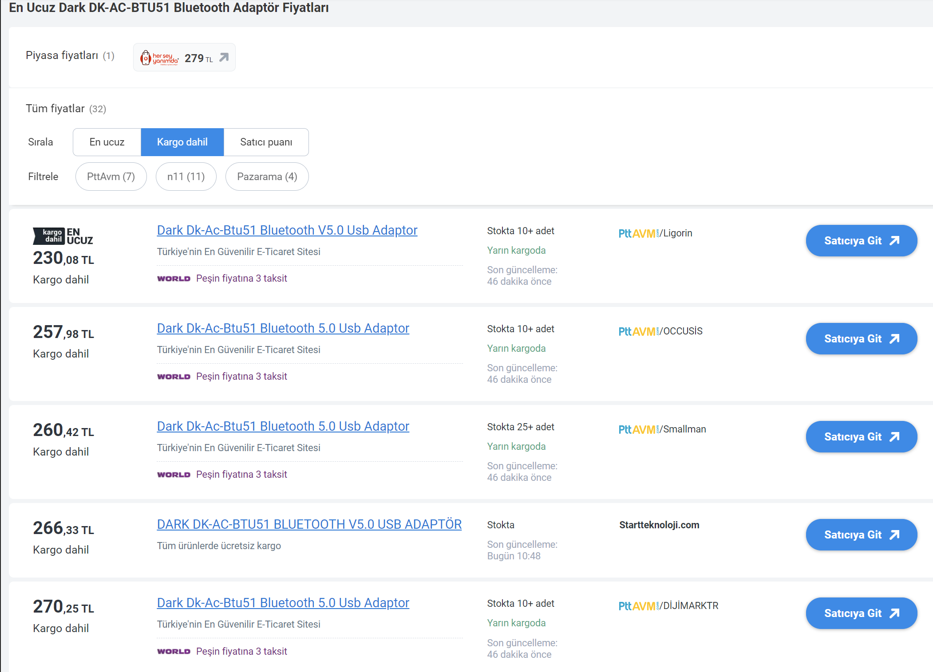933x672 pixels.
Task: Filter results by PttAvm (7)
Action: pos(111,177)
